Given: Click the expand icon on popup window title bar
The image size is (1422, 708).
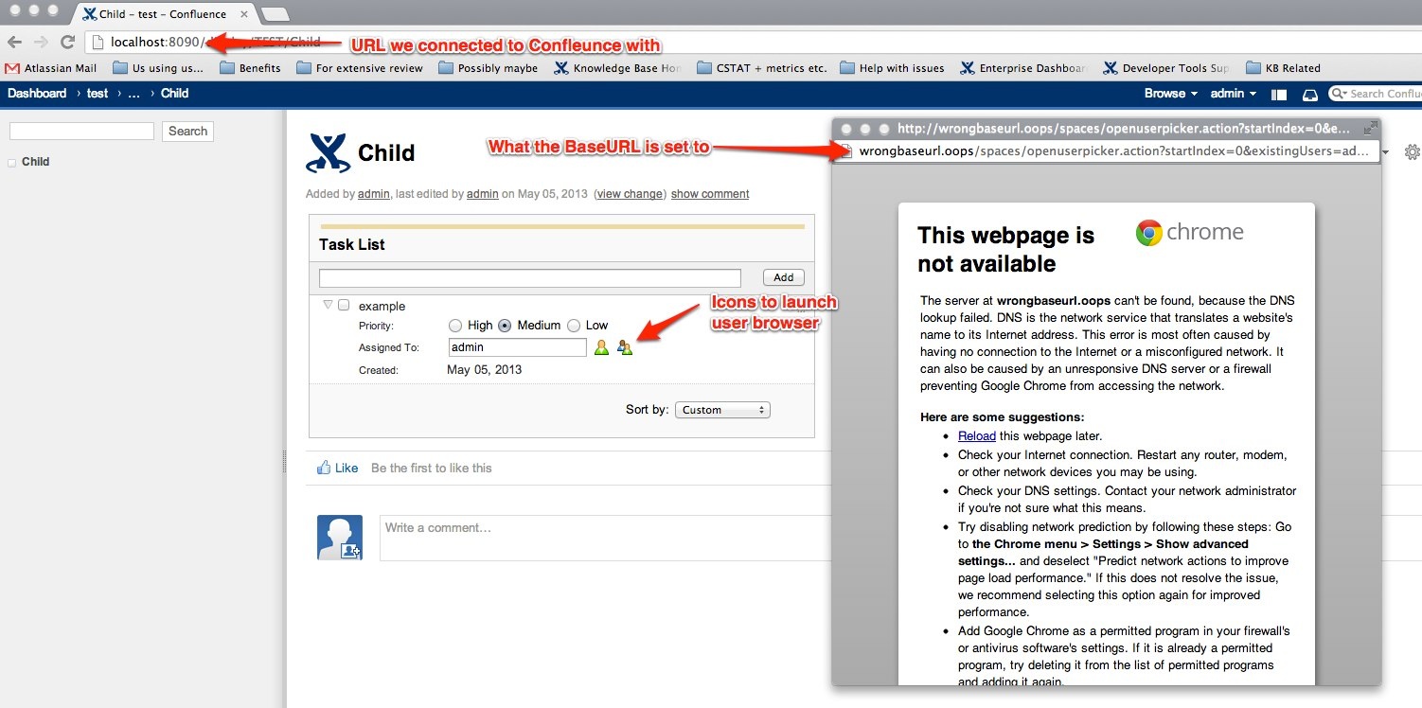Looking at the screenshot, I should (1370, 128).
